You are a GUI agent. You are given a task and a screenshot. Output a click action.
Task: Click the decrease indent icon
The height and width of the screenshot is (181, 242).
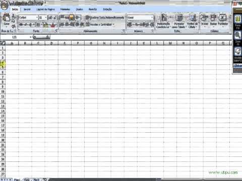click(78, 25)
